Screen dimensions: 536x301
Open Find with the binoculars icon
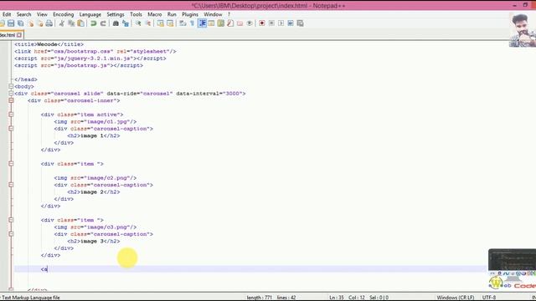click(x=116, y=23)
